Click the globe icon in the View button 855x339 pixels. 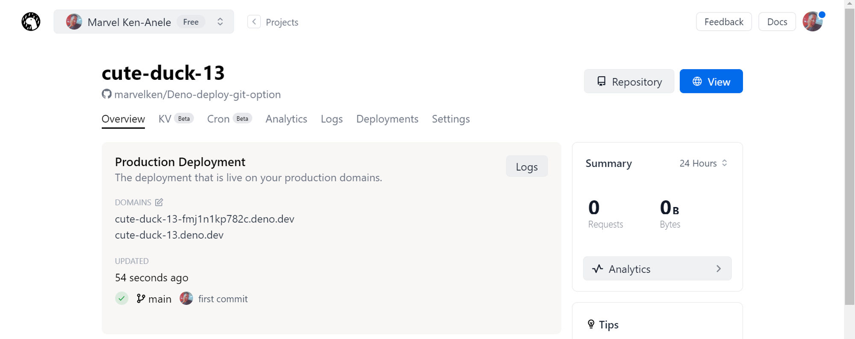pos(697,81)
